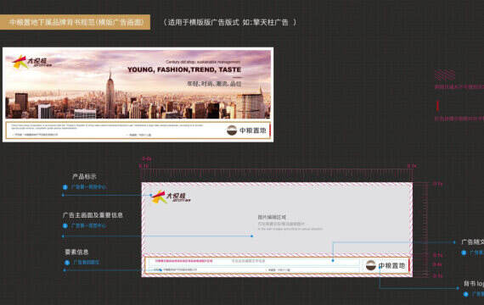
Task: Click the pink diagonal hatch legend icon
Action: coord(444,75)
